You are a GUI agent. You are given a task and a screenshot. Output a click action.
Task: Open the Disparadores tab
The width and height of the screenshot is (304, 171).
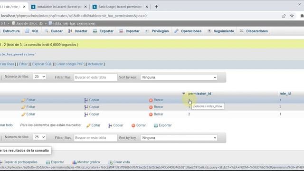254,31
